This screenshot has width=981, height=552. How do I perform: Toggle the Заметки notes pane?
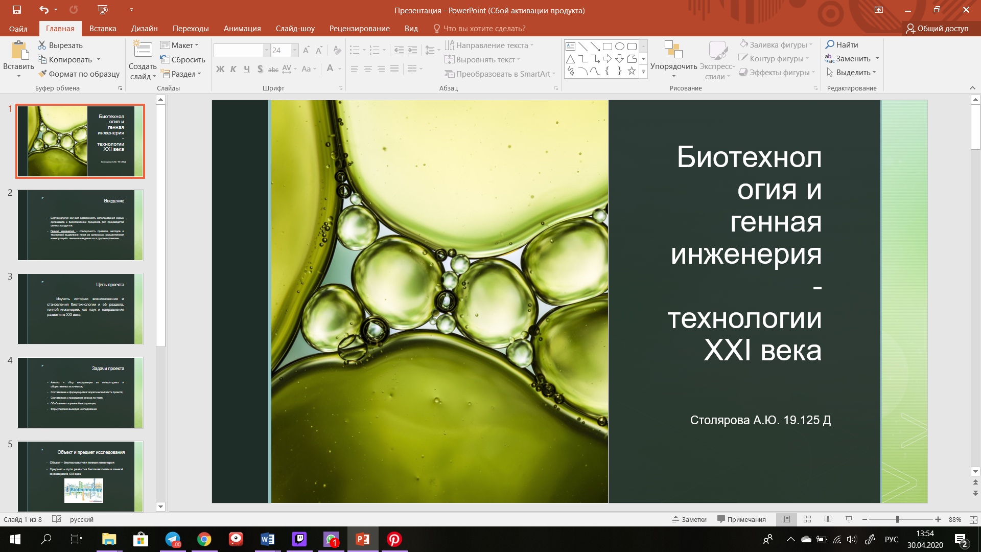[689, 519]
